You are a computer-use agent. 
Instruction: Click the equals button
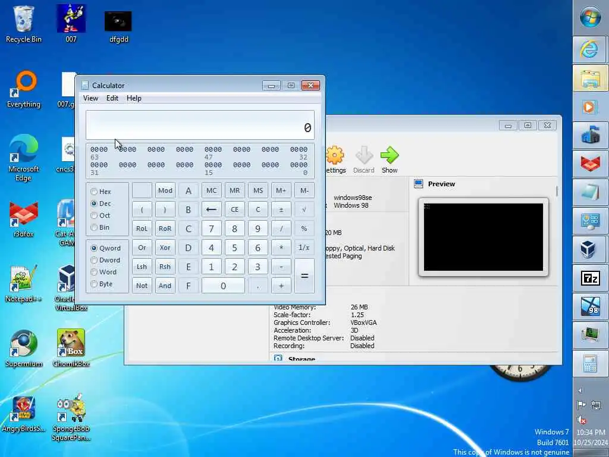304,276
